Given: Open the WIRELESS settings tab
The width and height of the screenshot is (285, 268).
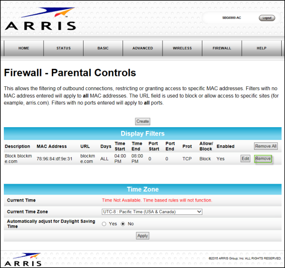Looking at the screenshot, I should pyautogui.click(x=182, y=48).
